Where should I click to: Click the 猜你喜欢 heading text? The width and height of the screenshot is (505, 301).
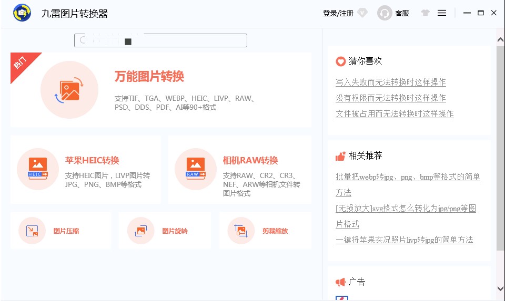pos(365,61)
